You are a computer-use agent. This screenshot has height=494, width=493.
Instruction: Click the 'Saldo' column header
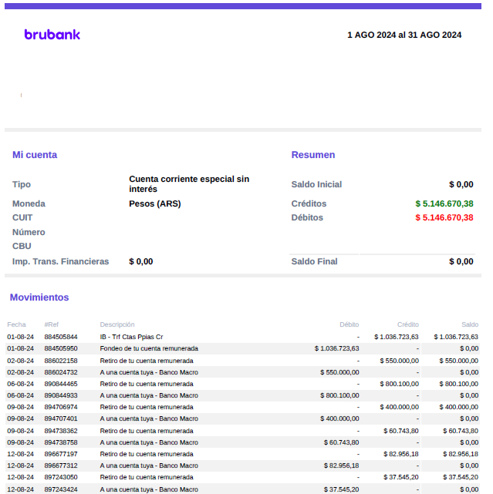pyautogui.click(x=470, y=324)
